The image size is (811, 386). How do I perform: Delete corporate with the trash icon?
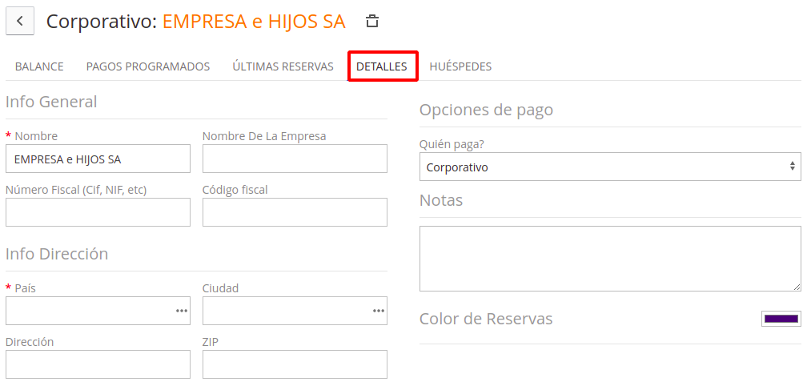coord(372,21)
